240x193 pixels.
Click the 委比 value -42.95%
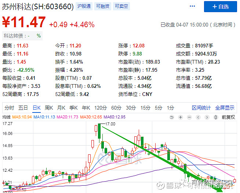click(x=25, y=70)
